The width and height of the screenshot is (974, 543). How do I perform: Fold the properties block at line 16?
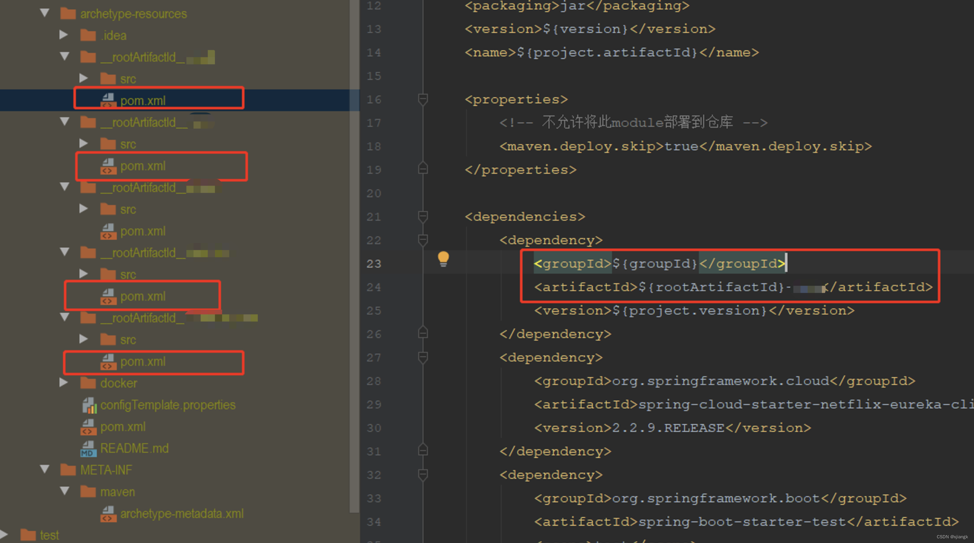coord(423,100)
